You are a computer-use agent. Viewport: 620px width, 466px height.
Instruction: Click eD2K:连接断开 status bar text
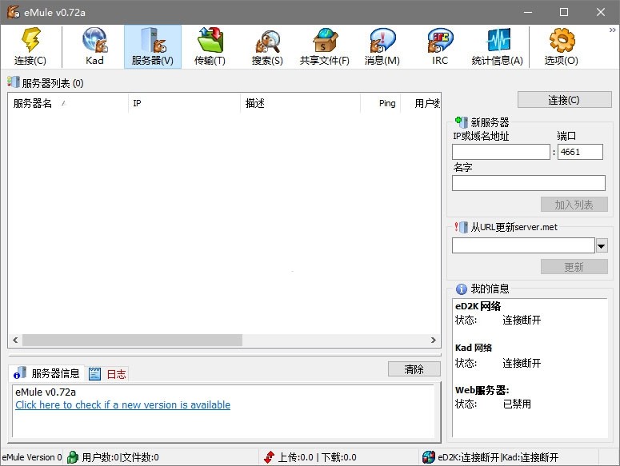[468, 457]
